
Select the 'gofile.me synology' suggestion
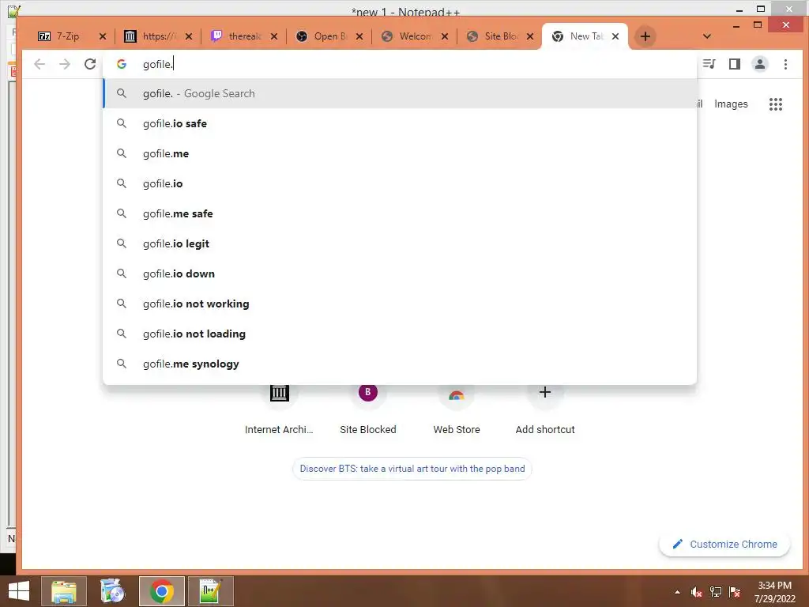[x=400, y=364]
